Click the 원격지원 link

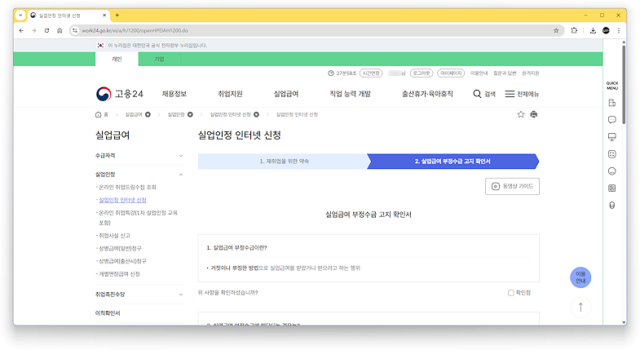(x=531, y=73)
